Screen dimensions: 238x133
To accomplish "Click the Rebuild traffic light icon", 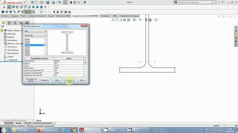I will (71, 2).
